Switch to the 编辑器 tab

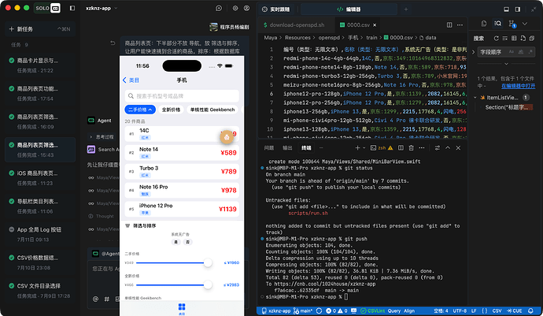[349, 9]
